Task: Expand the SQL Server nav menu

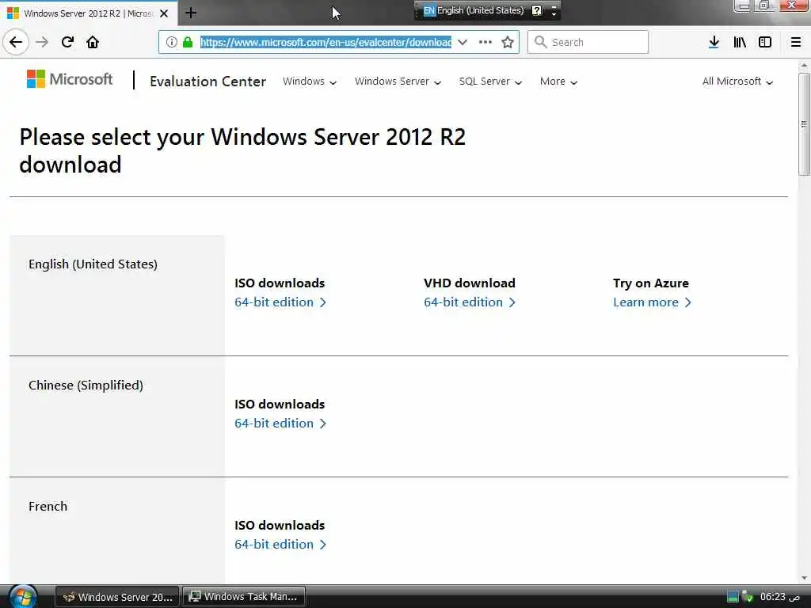Action: [x=490, y=82]
